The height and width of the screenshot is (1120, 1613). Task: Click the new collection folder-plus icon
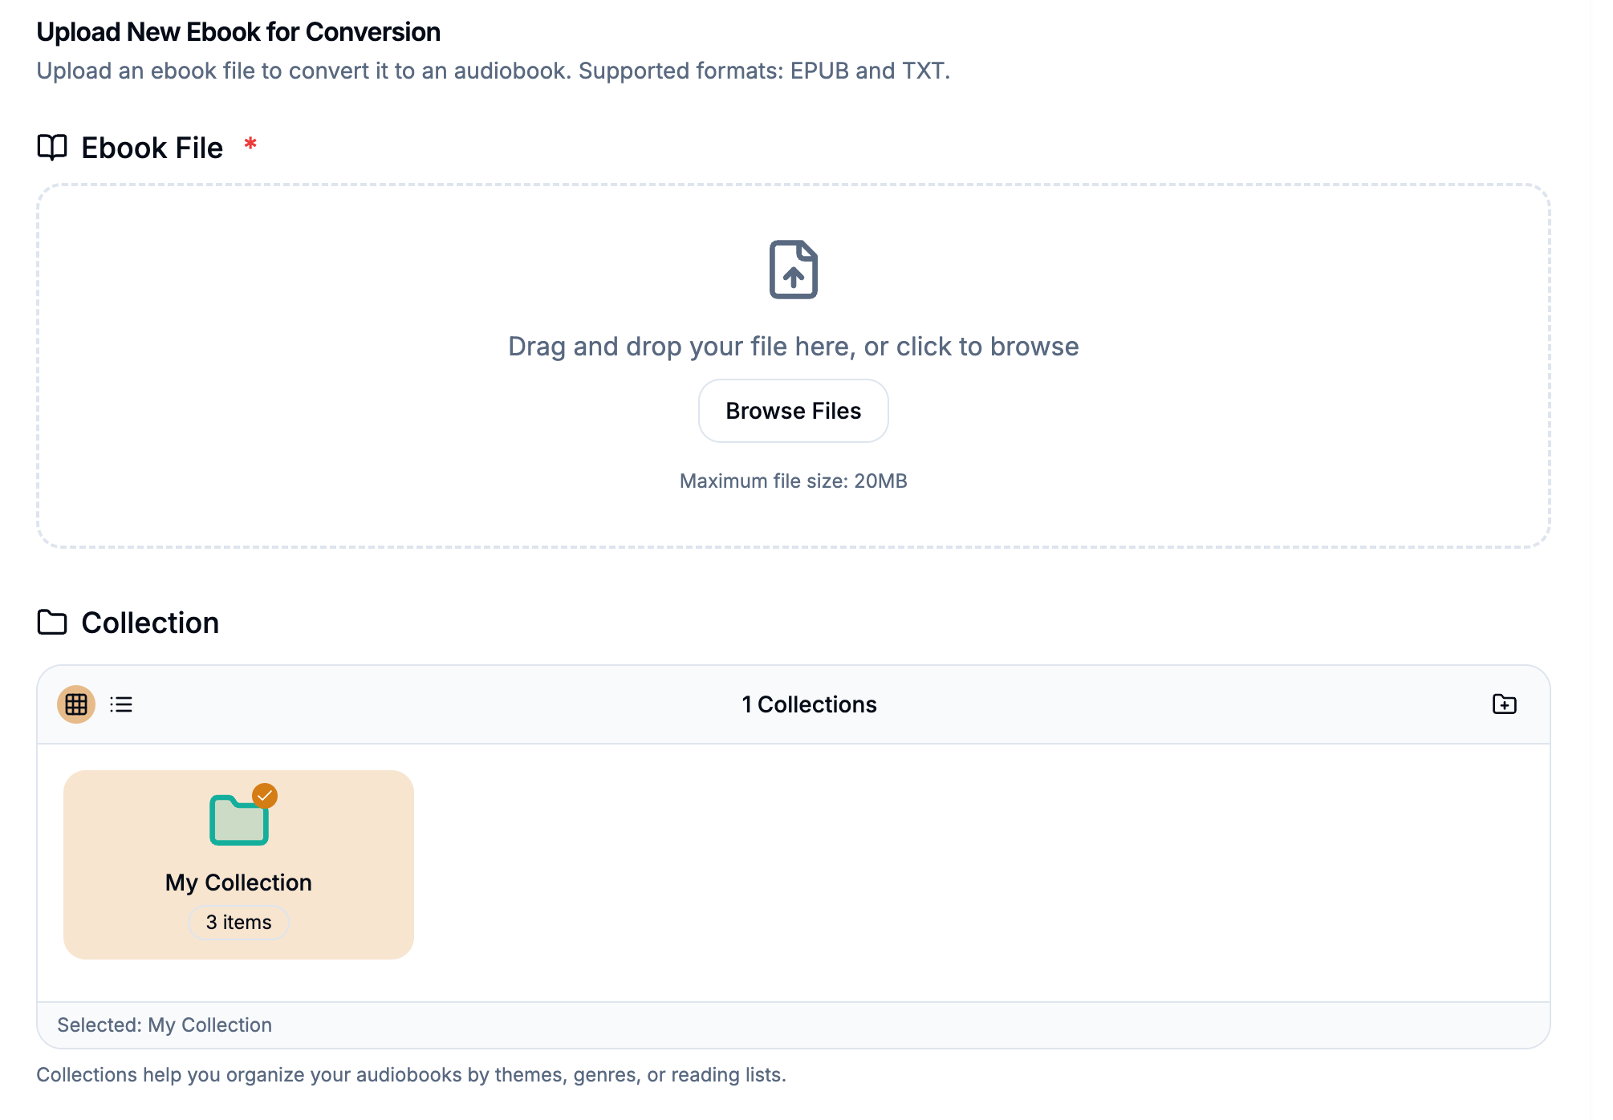(1504, 704)
